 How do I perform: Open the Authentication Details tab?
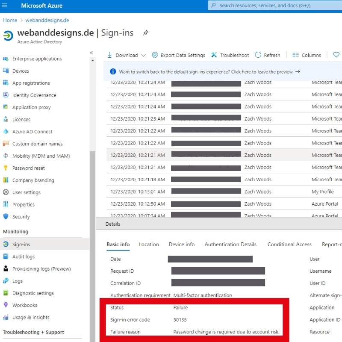point(230,245)
